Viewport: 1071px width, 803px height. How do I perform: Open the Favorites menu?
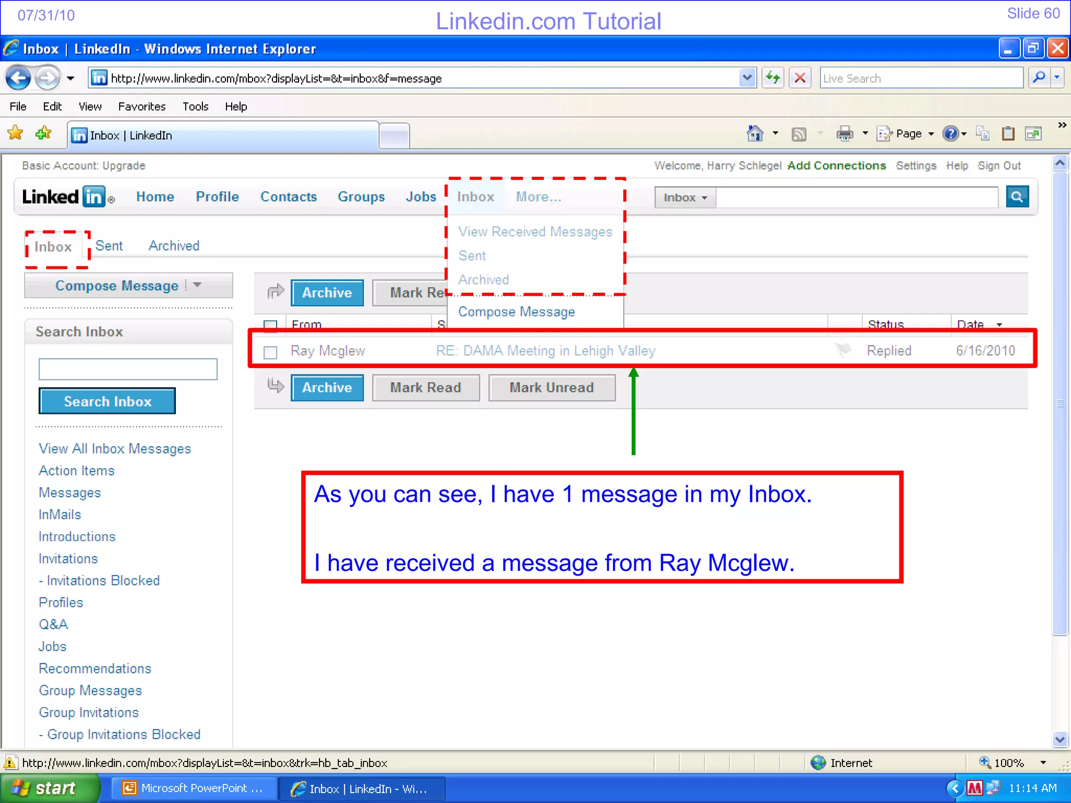point(142,106)
